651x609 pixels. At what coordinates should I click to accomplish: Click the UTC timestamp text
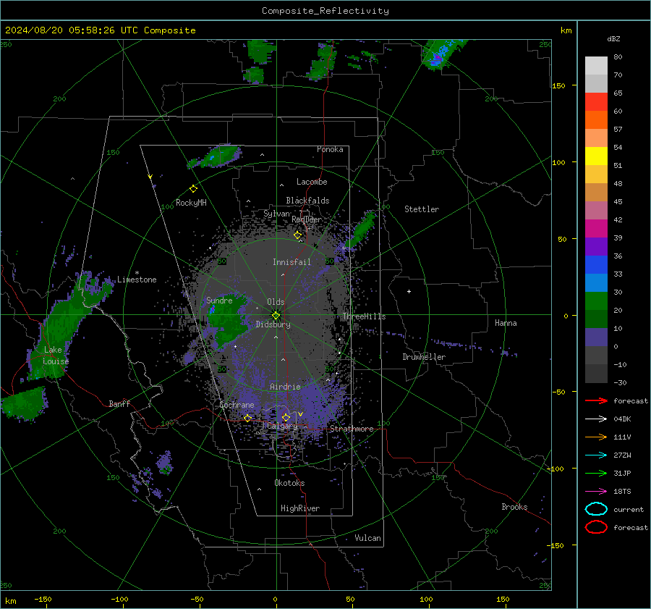[x=100, y=30]
